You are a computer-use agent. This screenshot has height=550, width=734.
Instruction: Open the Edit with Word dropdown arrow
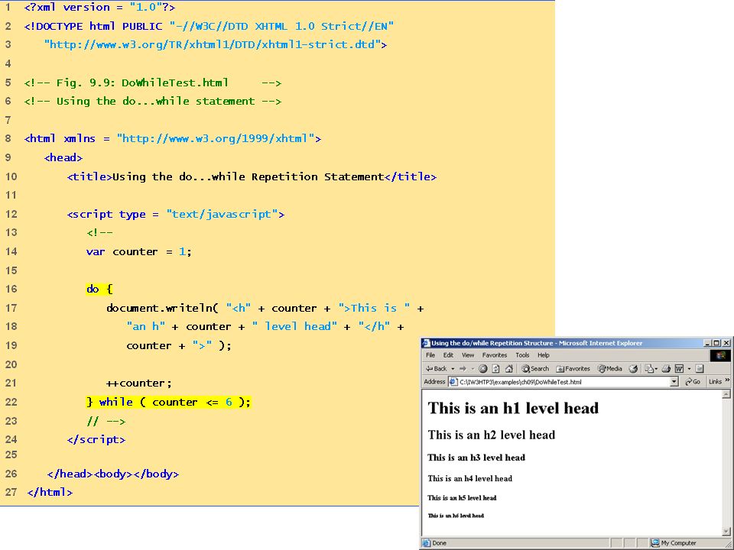[x=689, y=368]
